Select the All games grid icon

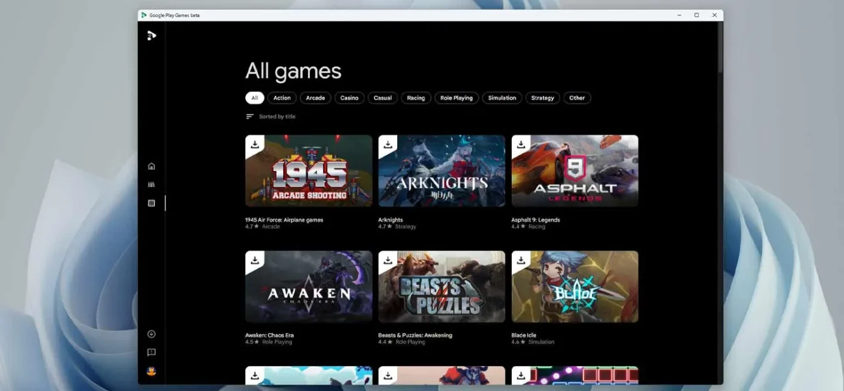click(x=151, y=202)
